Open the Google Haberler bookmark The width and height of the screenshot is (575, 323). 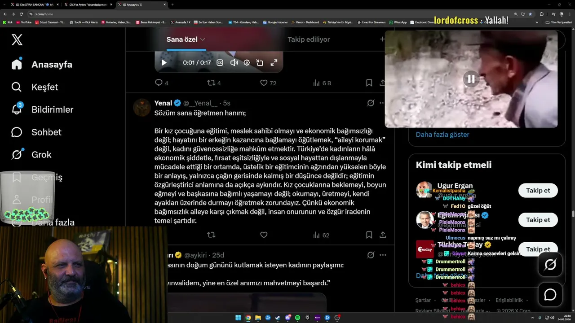pyautogui.click(x=275, y=22)
